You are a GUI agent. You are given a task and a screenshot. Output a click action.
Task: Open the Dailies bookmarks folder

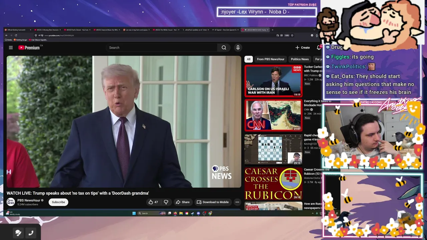[8, 40]
